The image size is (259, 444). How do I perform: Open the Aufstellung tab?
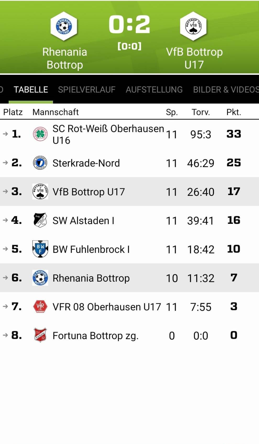154,90
